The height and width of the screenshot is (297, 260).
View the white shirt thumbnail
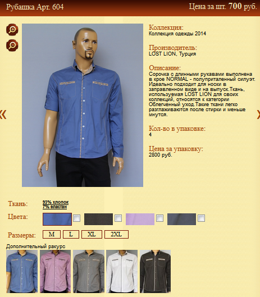(x=122, y=271)
